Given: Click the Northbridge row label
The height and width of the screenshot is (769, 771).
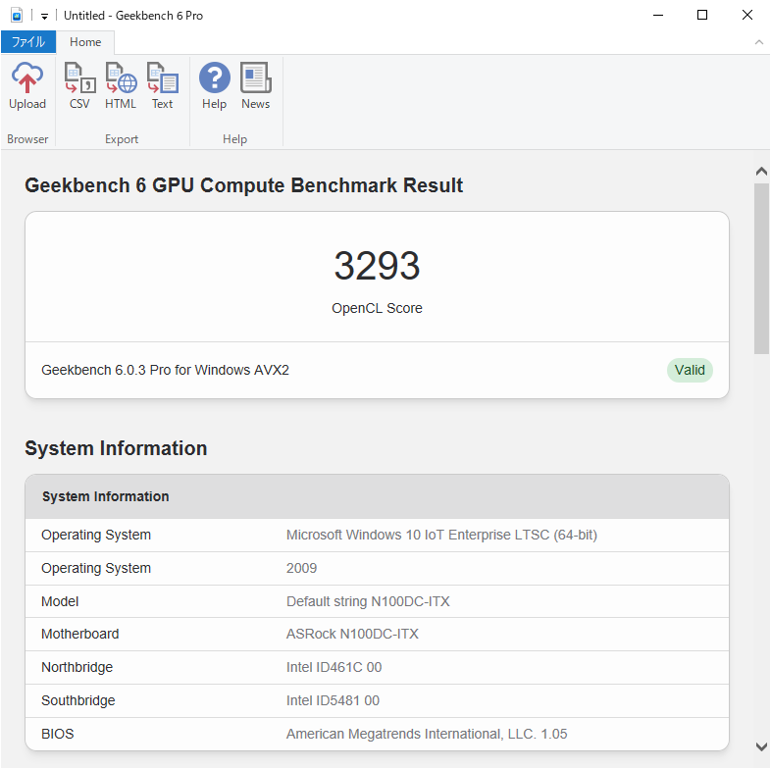Looking at the screenshot, I should click(x=77, y=667).
